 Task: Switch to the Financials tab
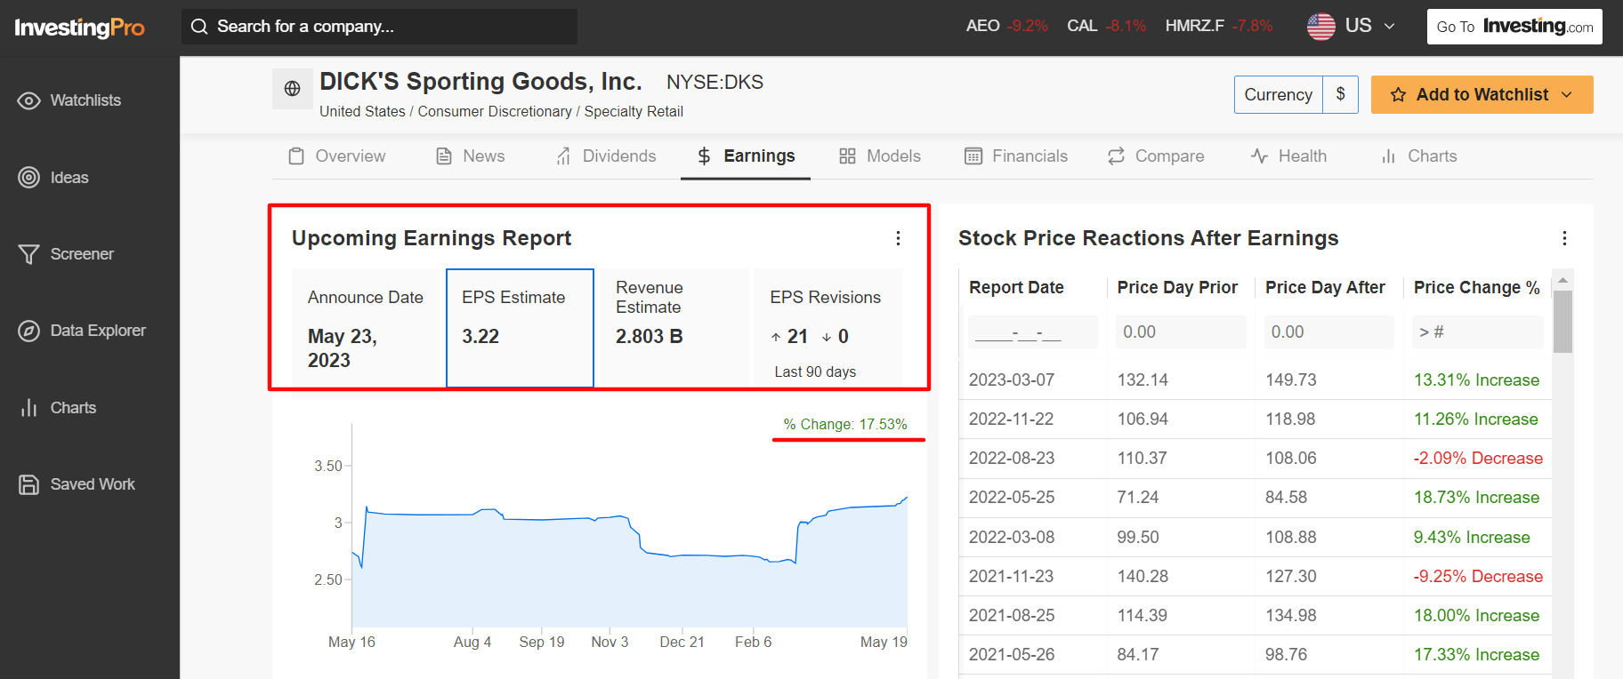[1016, 156]
